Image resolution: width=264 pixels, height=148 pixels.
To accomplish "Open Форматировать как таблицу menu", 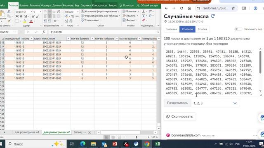I will [x=101, y=16].
